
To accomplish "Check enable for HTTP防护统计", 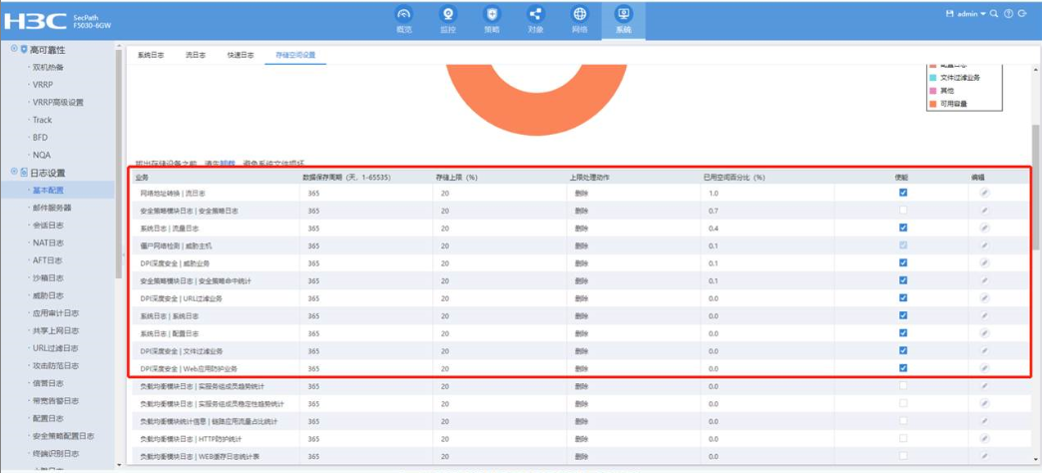I will [x=903, y=438].
